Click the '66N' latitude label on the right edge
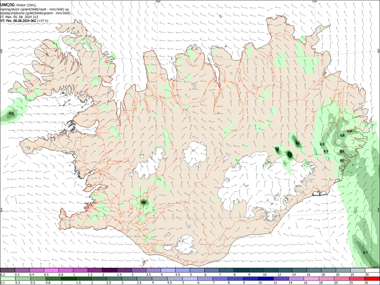Screen dimensions: 380x285 pyautogui.click(x=379, y=51)
